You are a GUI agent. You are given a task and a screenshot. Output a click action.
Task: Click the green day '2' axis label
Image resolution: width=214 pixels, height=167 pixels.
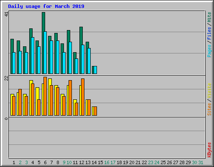20,162
